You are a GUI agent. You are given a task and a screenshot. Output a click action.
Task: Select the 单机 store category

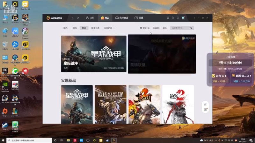tap(75, 28)
